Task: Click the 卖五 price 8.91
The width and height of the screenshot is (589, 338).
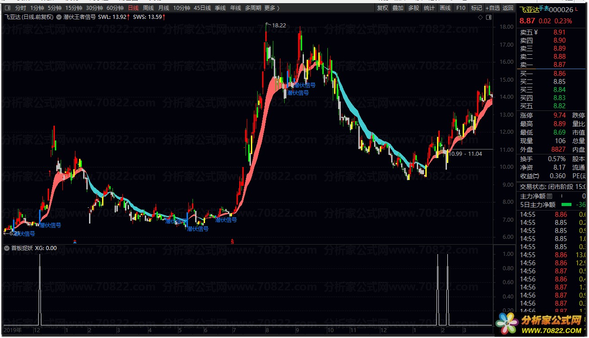Action: [560, 32]
